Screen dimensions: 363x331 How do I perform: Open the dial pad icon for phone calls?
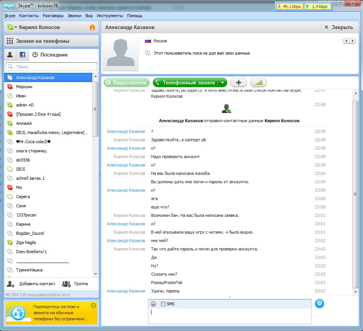[10, 41]
